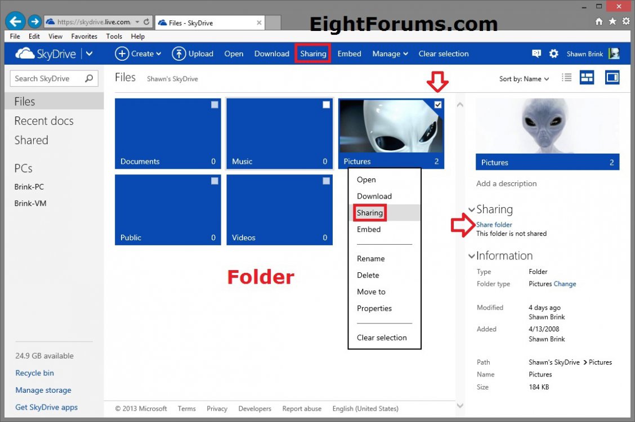
Task: Expand the Manage dropdown
Action: [390, 54]
